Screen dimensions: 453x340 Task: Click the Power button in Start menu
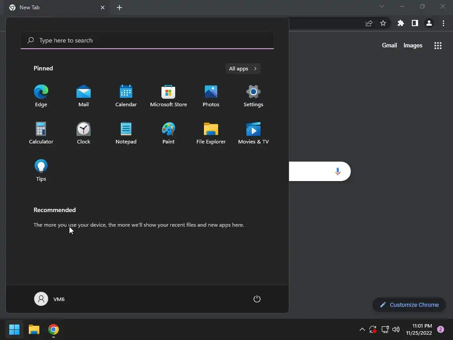[x=257, y=299]
